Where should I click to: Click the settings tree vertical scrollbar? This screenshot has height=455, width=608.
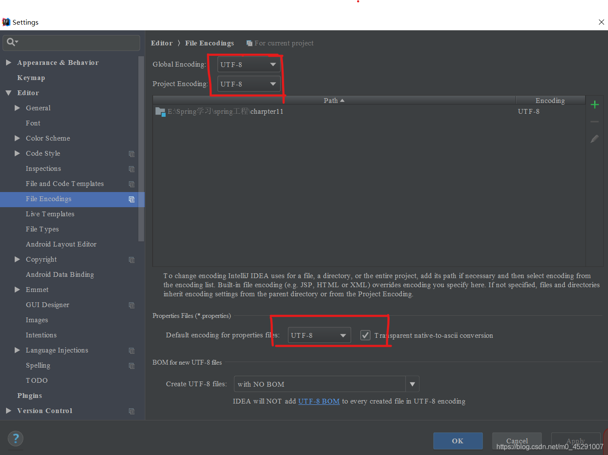click(141, 149)
